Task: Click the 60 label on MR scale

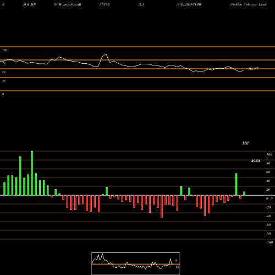Action: (268, 172)
